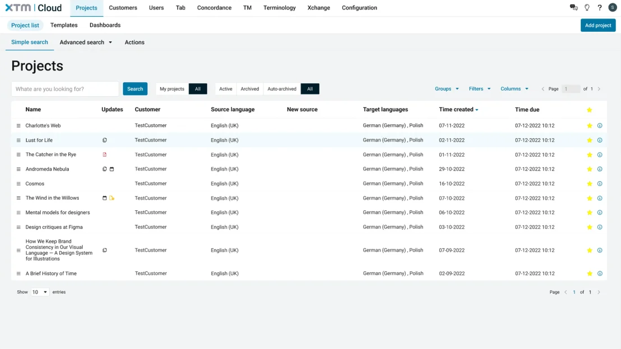
Task: Open the TM menu
Action: tap(247, 8)
